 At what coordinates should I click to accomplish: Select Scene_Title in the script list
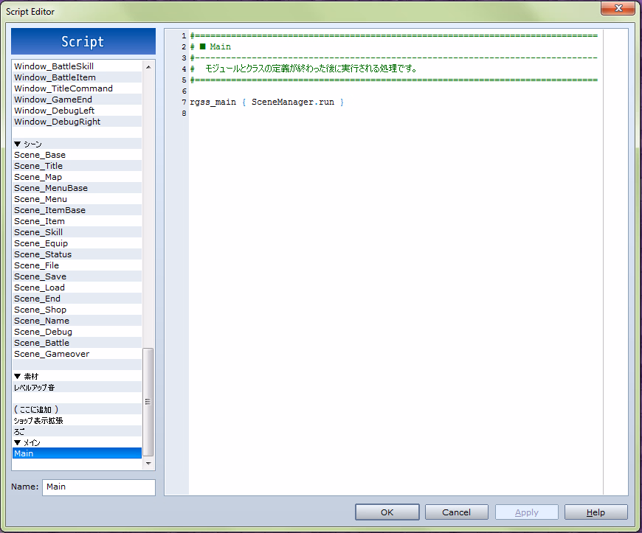[x=38, y=166]
